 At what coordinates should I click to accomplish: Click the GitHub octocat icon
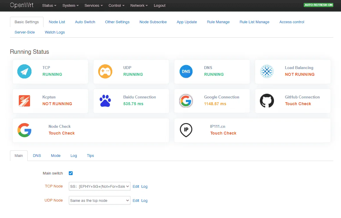(x=267, y=101)
